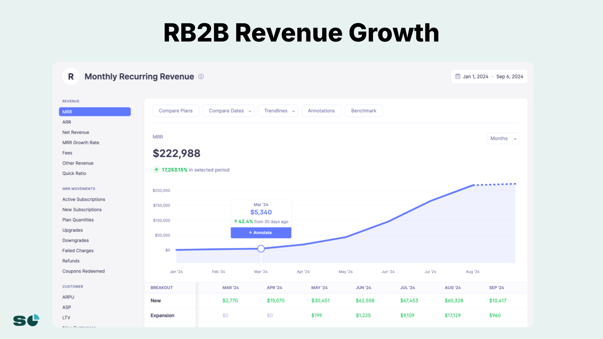This screenshot has height=339, width=603.
Task: Click the calendar icon in date range
Action: point(458,76)
